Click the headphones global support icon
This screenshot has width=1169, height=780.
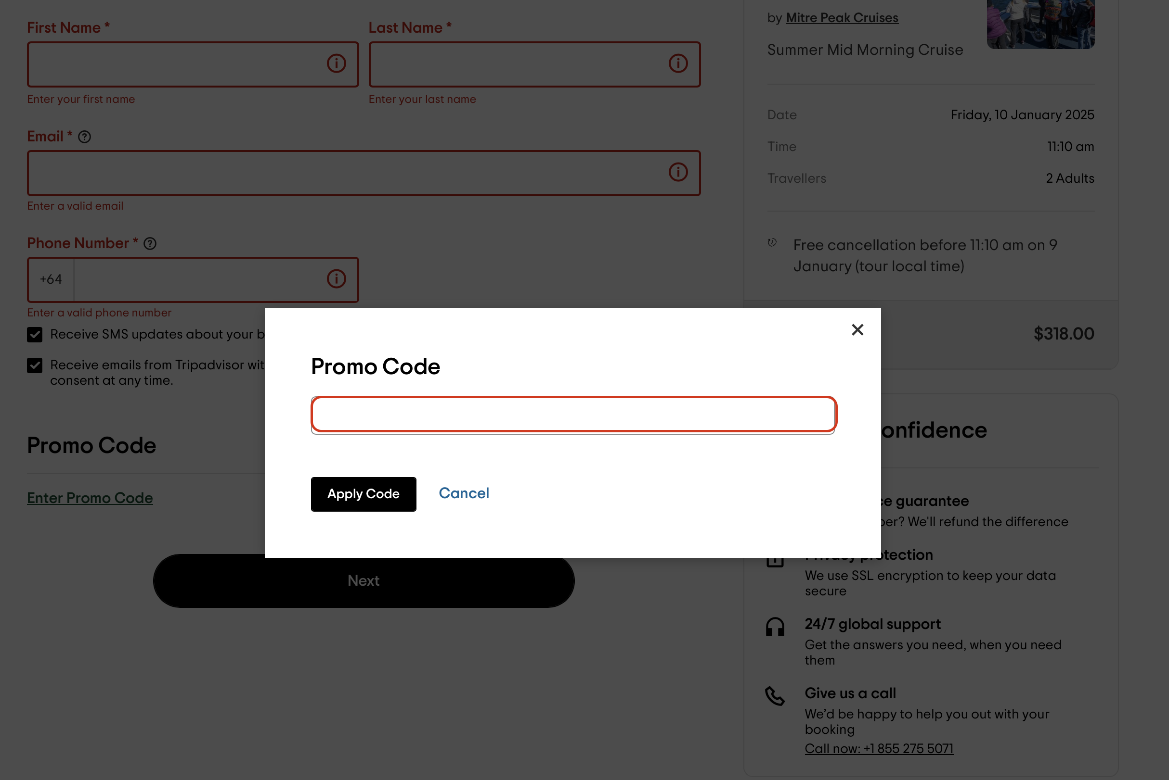[x=775, y=627]
